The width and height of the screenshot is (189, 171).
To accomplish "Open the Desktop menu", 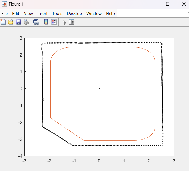I will [74, 13].
